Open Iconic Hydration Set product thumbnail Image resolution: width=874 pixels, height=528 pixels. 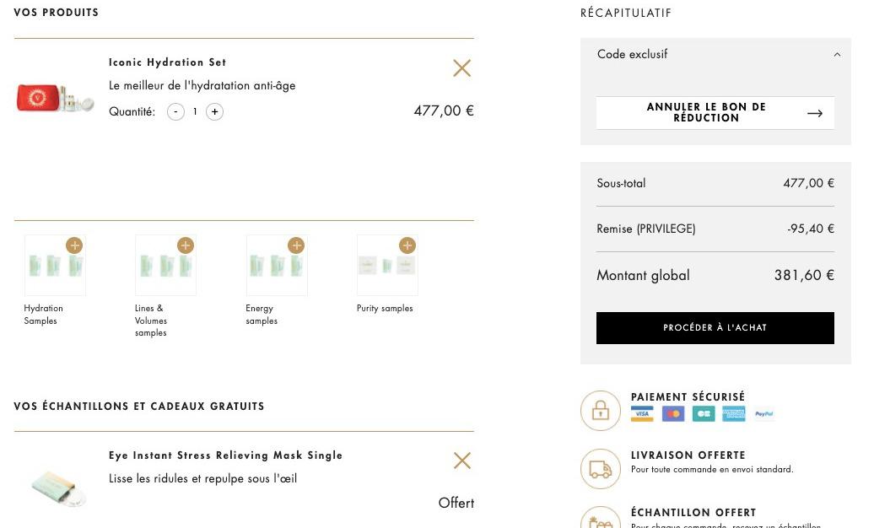(x=55, y=98)
